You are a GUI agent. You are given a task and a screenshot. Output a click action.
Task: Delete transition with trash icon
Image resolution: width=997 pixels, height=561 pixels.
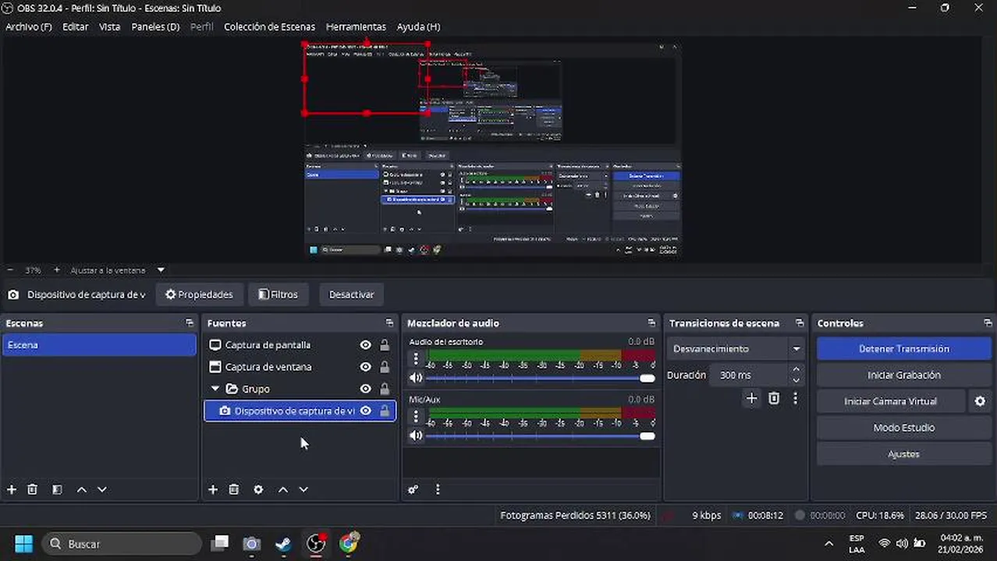774,398
